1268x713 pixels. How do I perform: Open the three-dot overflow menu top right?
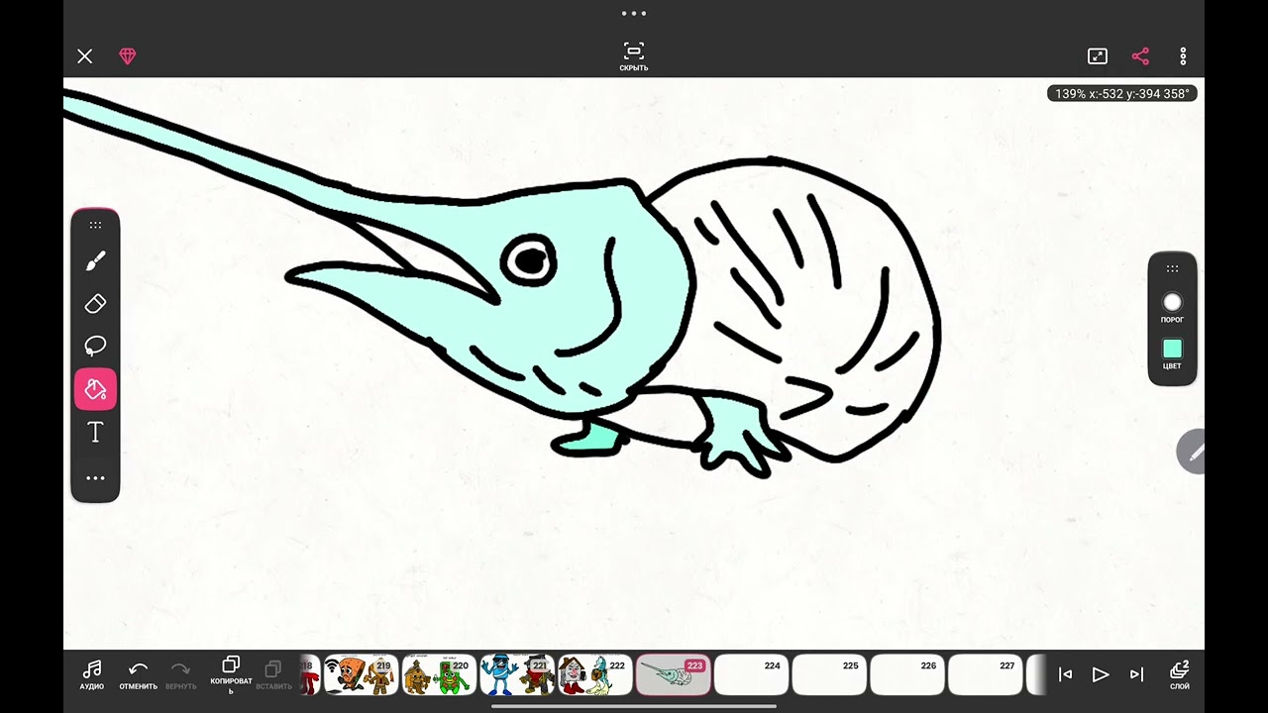(1183, 56)
